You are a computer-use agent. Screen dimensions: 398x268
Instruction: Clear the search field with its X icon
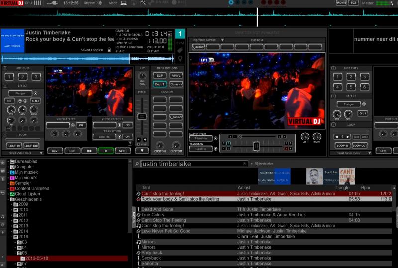(x=244, y=164)
